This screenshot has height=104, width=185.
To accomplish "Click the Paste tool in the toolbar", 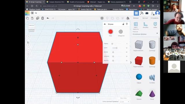I will coord(32,18).
